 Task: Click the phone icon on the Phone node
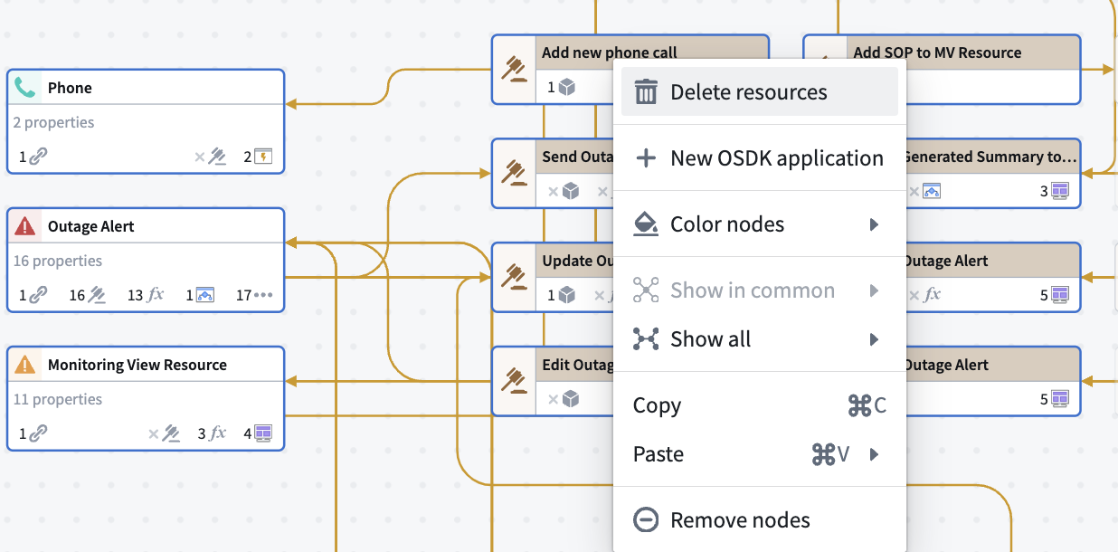(26, 87)
